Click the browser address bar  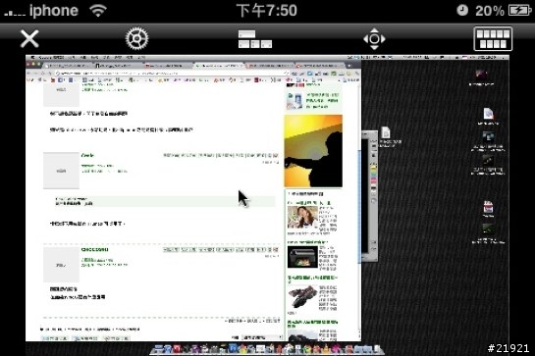click(173, 73)
